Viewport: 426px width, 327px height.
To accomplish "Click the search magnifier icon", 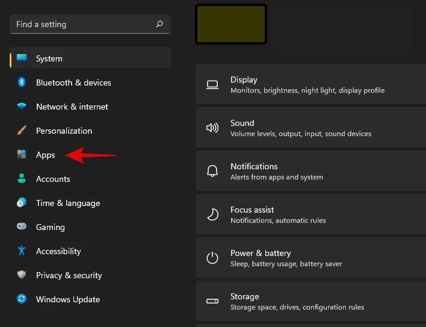I will pyautogui.click(x=159, y=25).
